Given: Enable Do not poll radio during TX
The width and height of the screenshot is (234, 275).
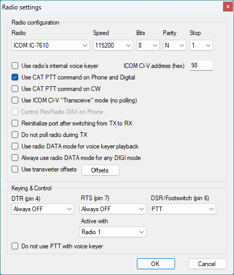Looking at the screenshot, I should 15,135.
